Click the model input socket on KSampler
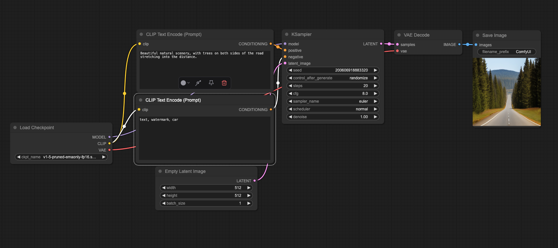Screen dimensions: 558x248 (x=285, y=44)
